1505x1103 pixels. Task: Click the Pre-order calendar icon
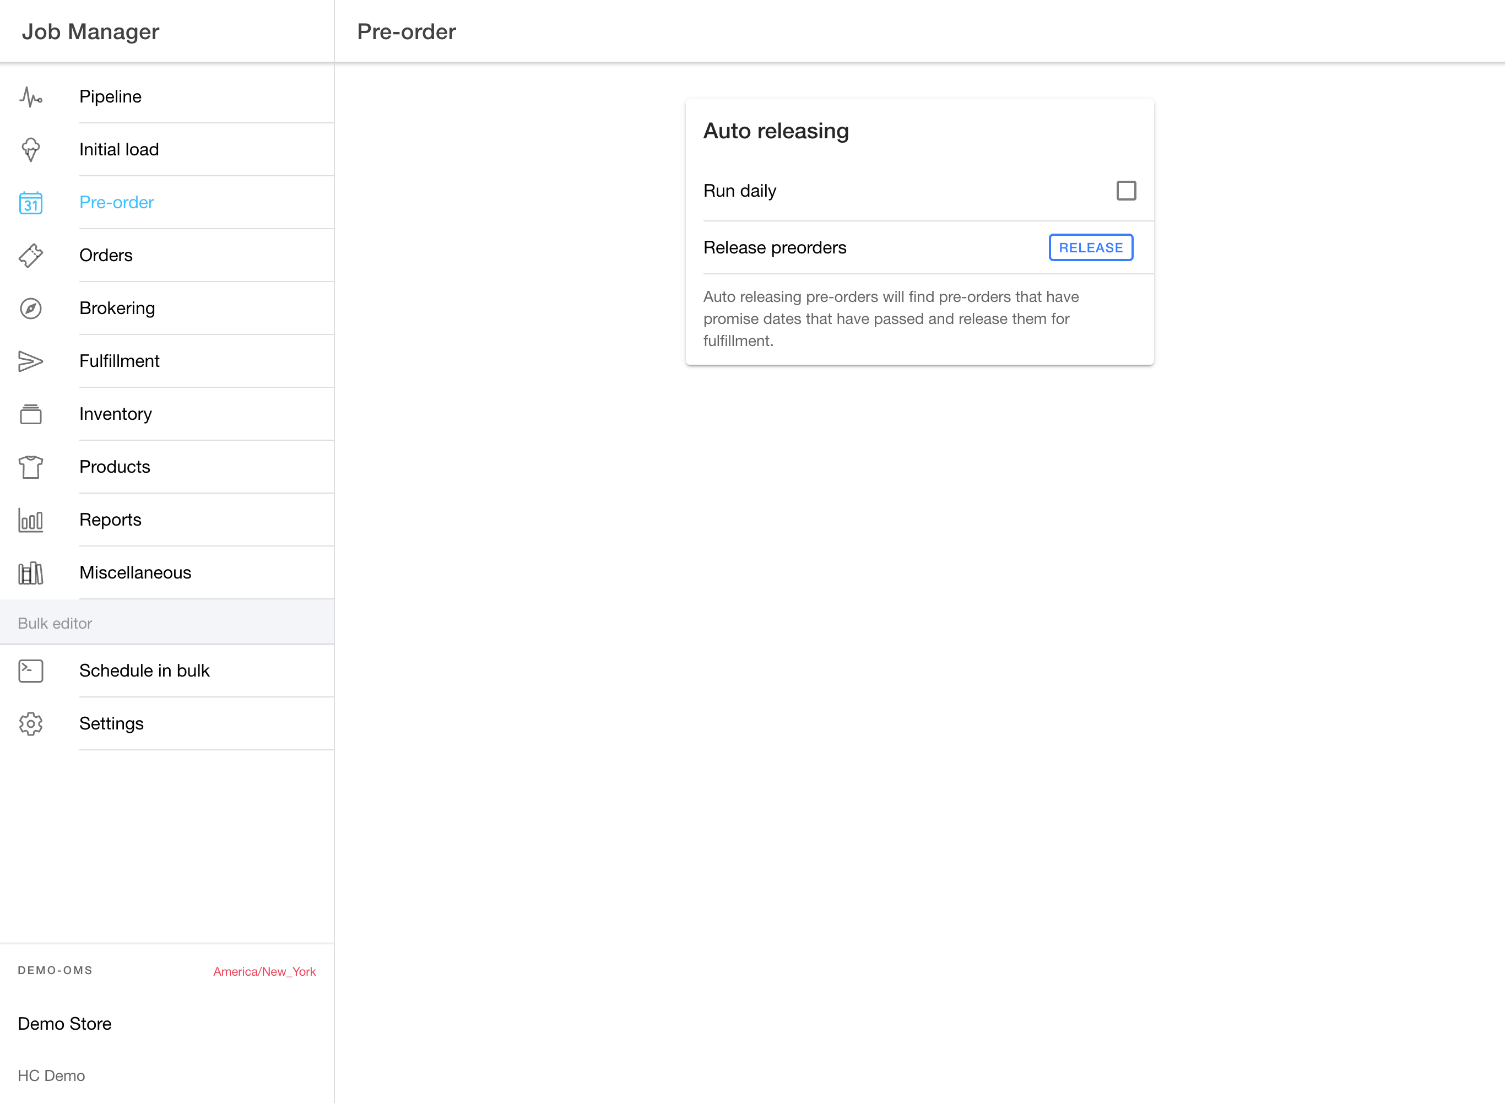[31, 202]
